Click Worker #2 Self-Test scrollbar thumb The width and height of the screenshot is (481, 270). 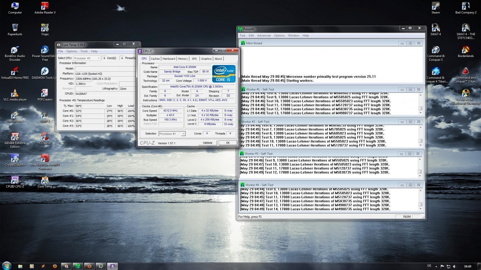(420, 141)
